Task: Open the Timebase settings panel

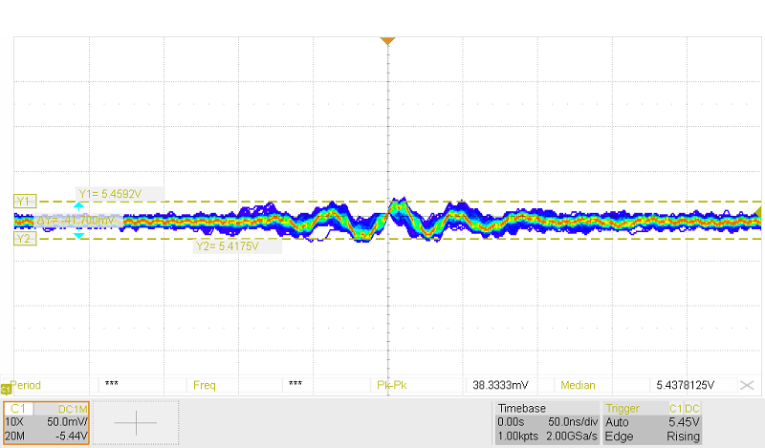Action: (x=545, y=422)
